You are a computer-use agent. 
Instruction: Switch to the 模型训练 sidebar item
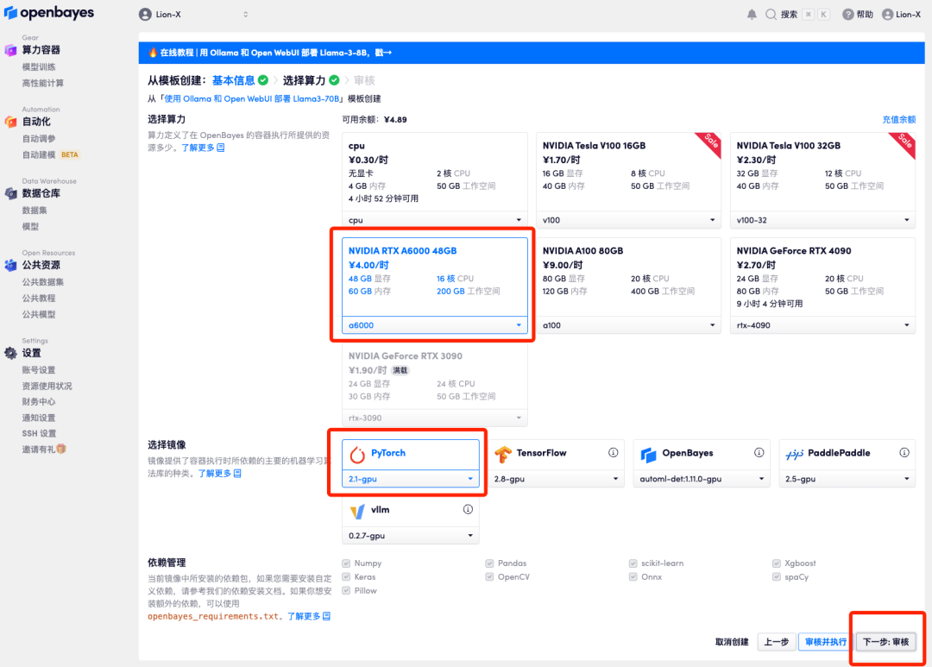click(x=39, y=67)
